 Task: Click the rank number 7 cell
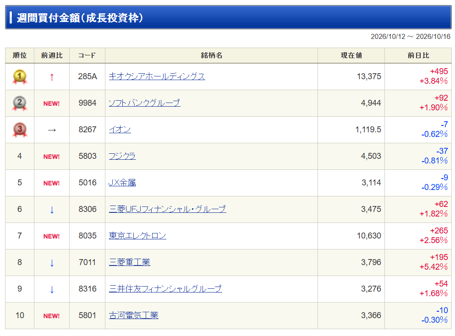(x=20, y=236)
